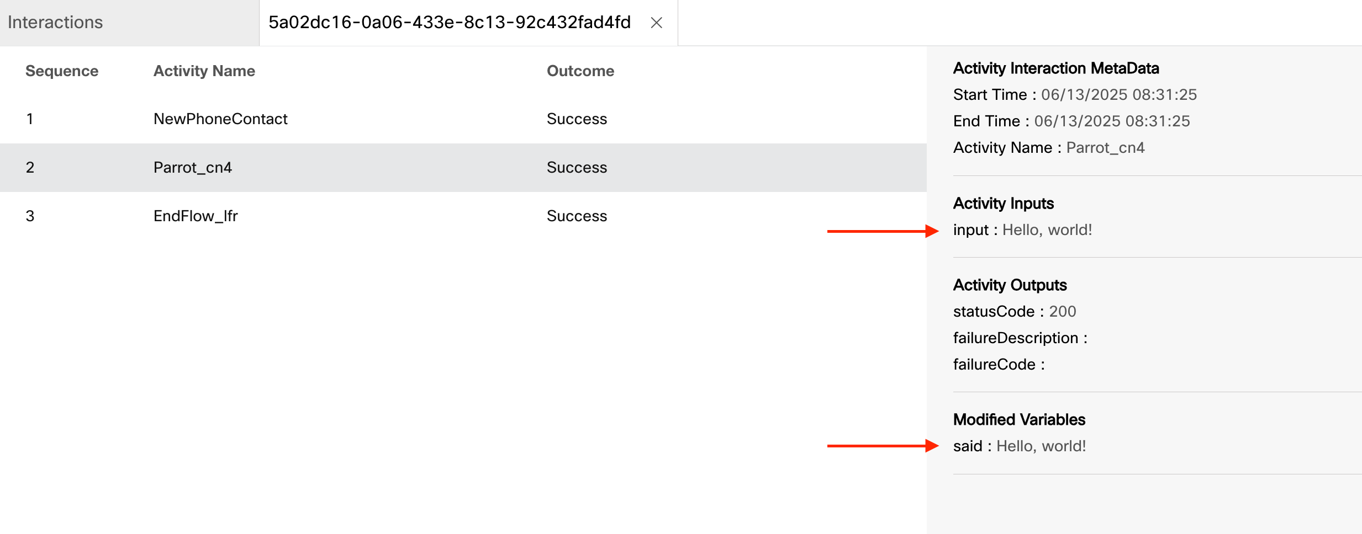Click the Start Time metadata value
1362x534 pixels.
1119,95
